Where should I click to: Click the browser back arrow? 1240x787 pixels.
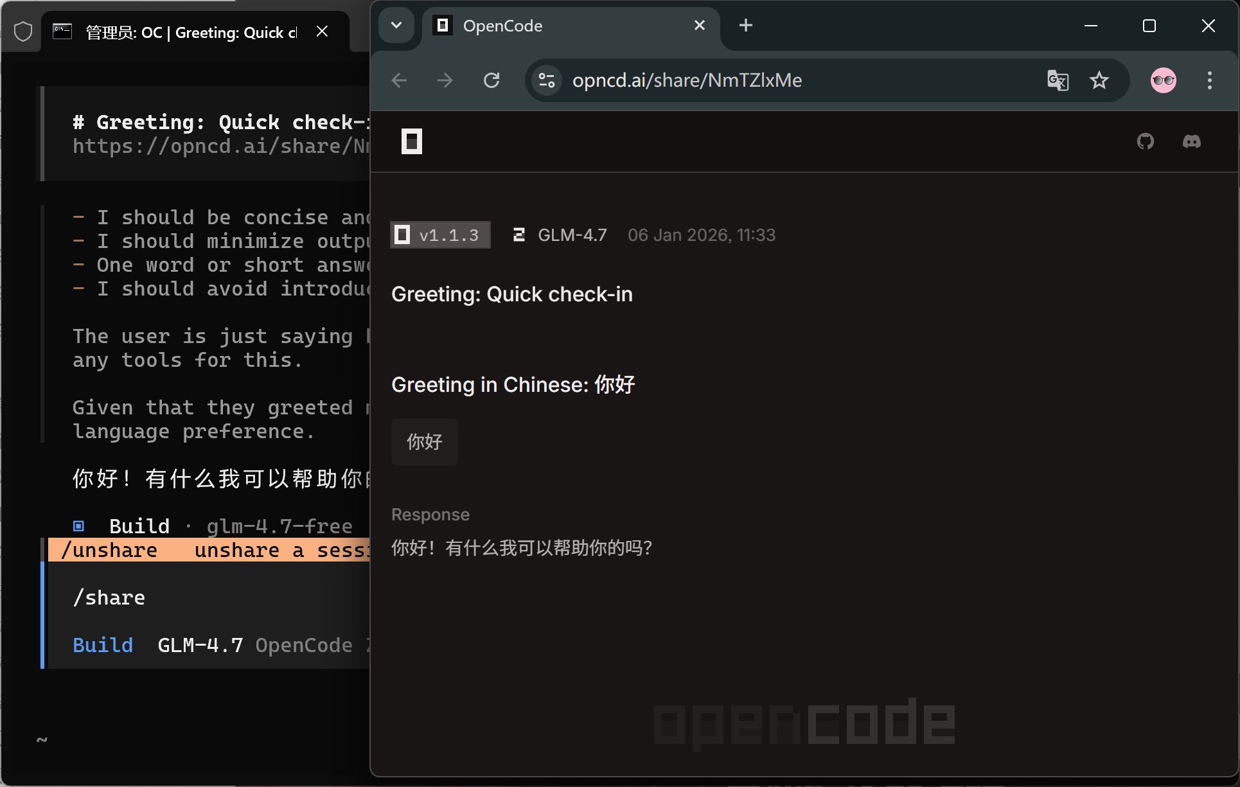[x=400, y=80]
